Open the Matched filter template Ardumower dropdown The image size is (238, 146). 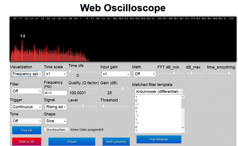click(x=159, y=92)
